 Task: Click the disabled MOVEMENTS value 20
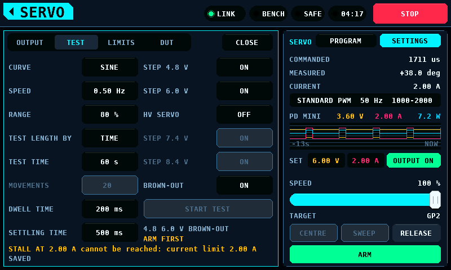click(x=109, y=186)
